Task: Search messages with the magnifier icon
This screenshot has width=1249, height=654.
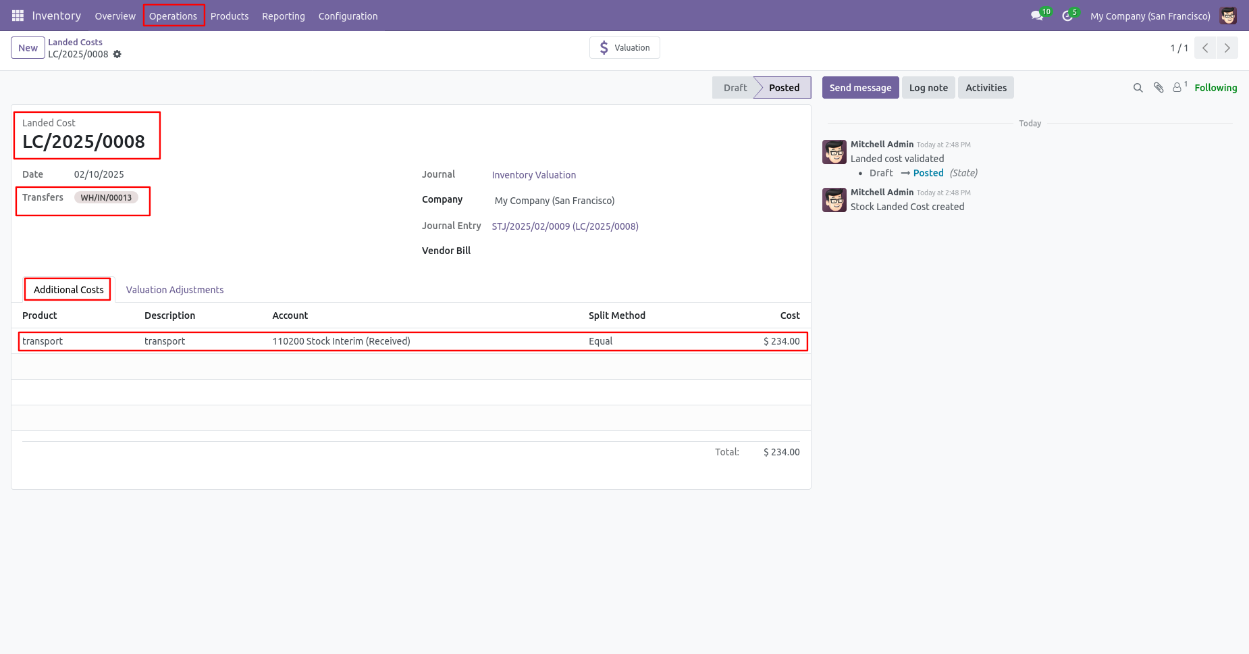Action: (1138, 88)
